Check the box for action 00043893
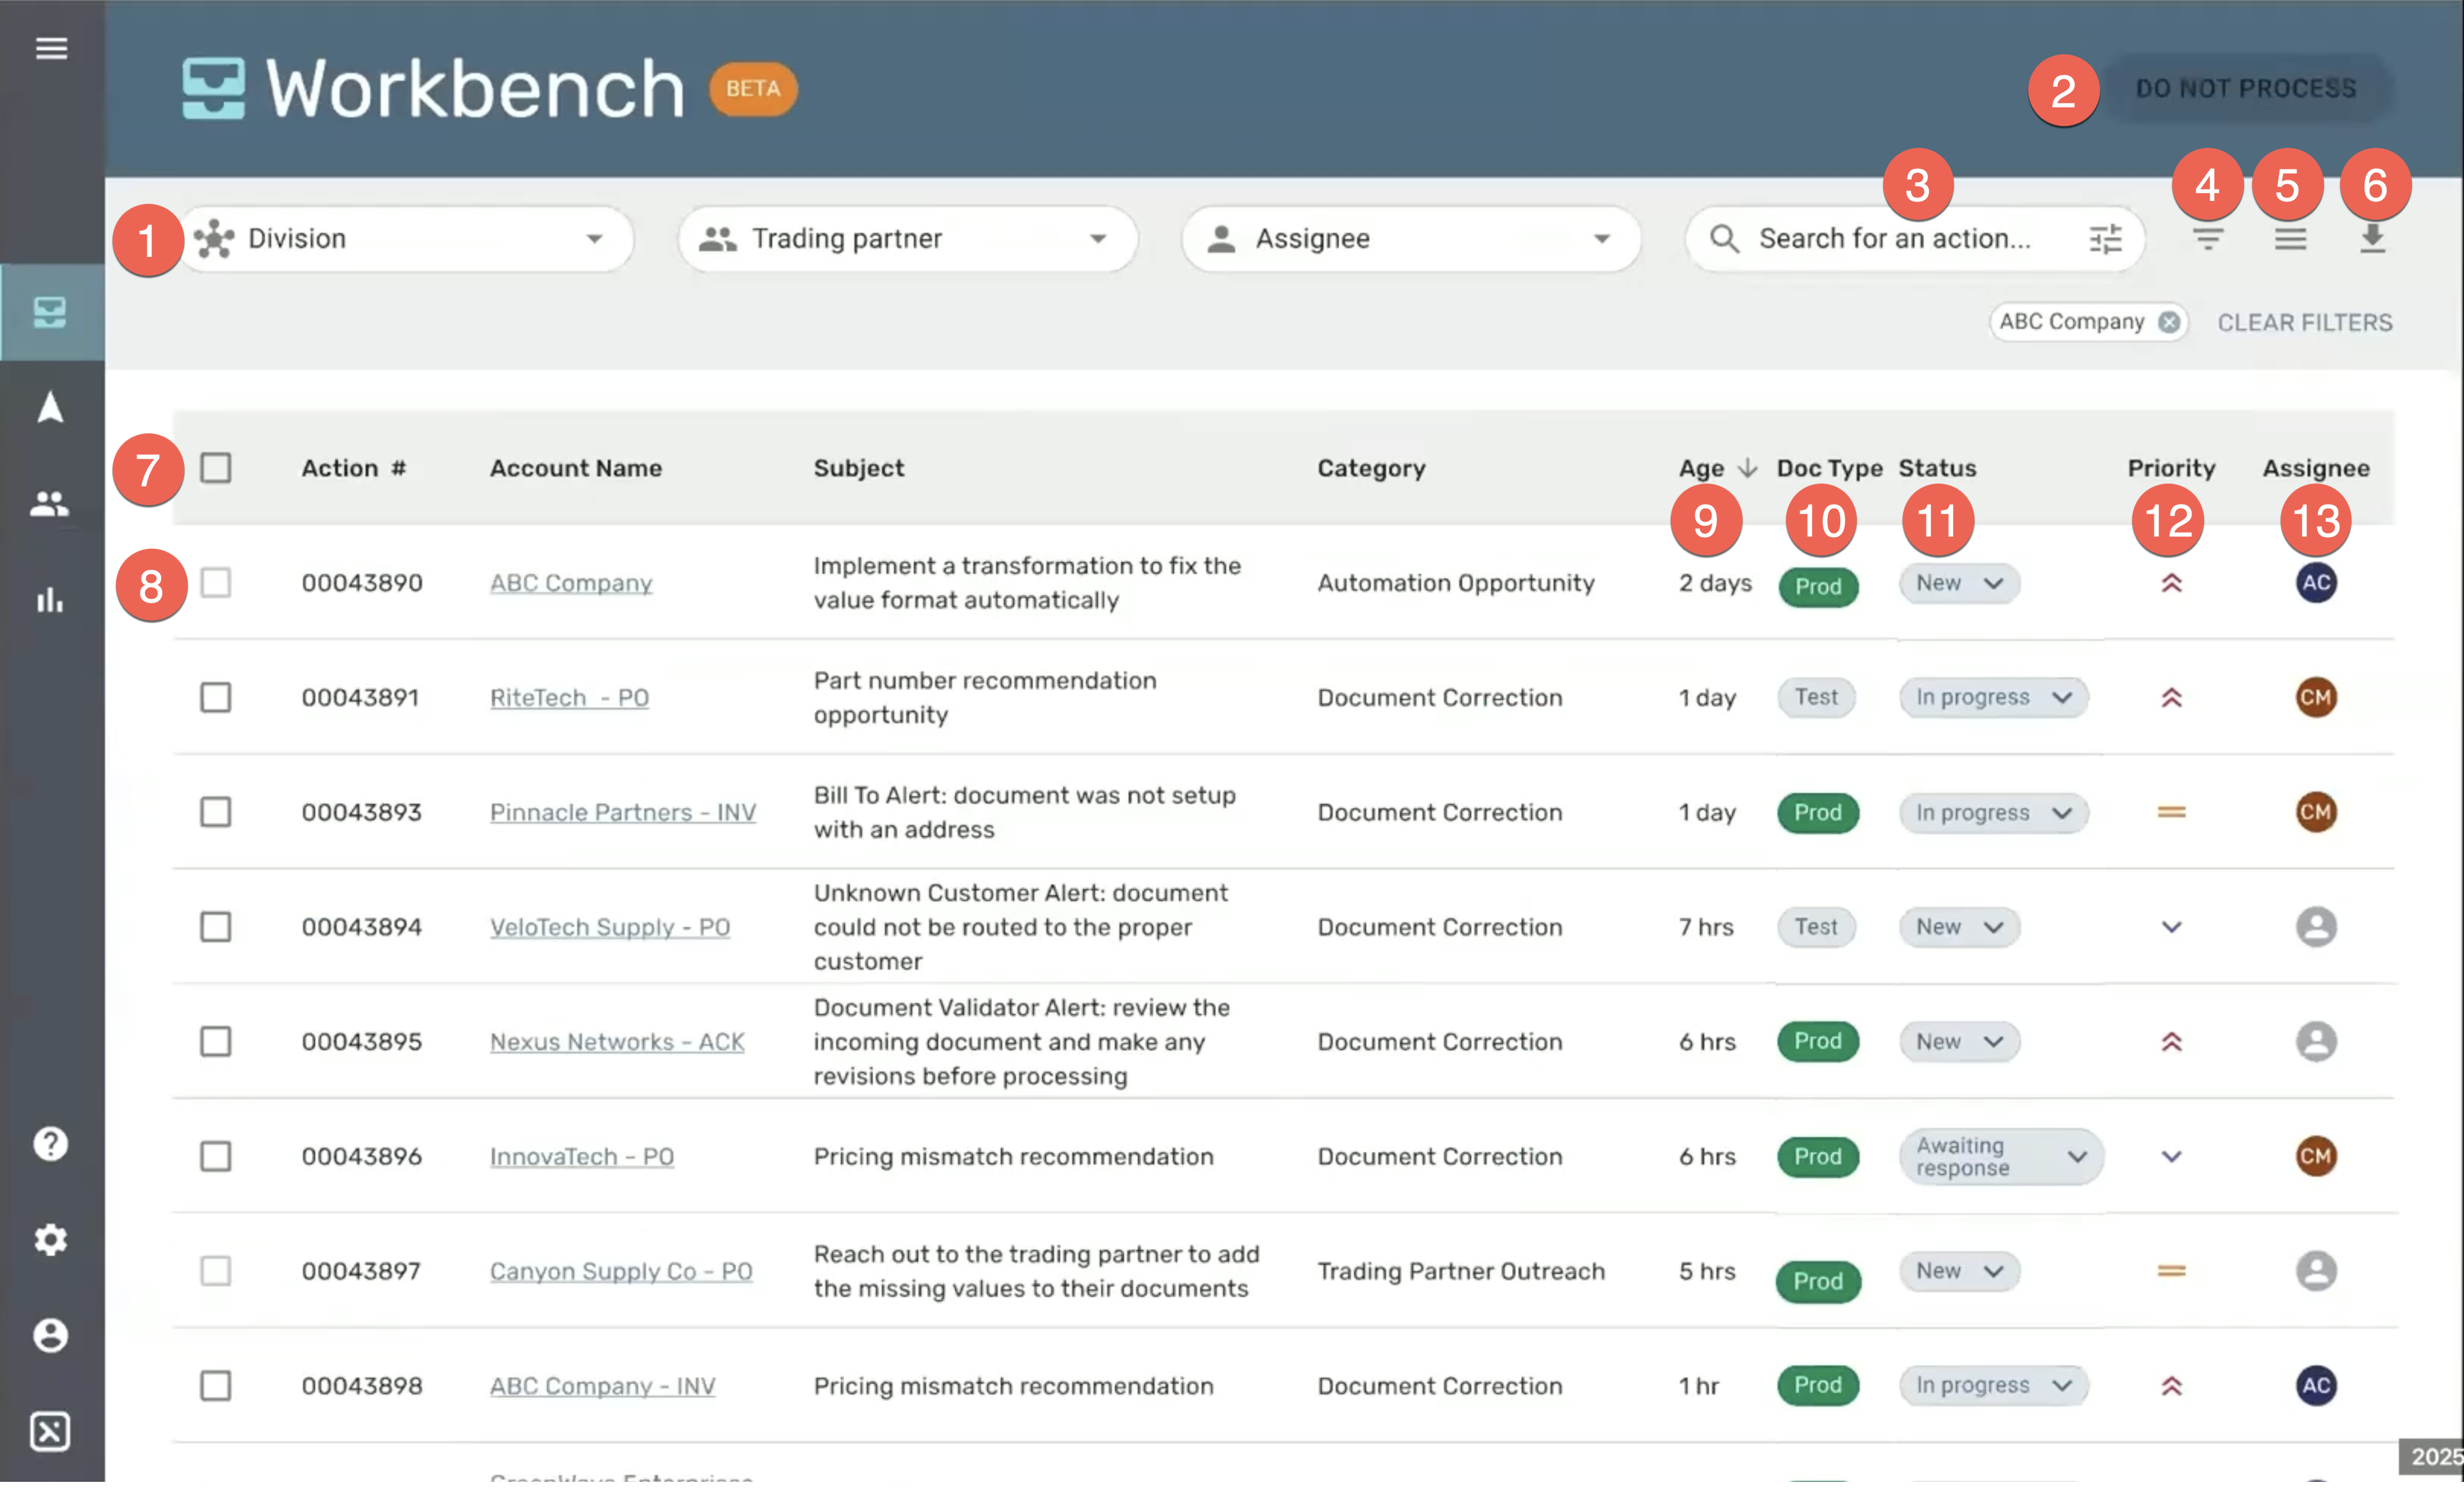 tap(216, 812)
